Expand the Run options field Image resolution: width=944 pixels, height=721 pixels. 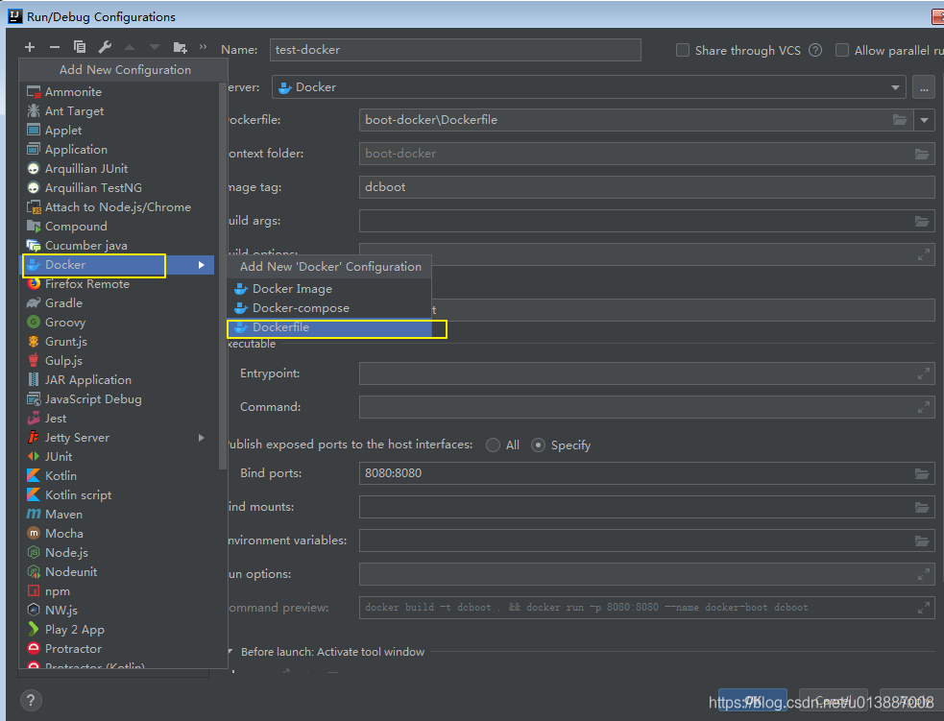924,575
